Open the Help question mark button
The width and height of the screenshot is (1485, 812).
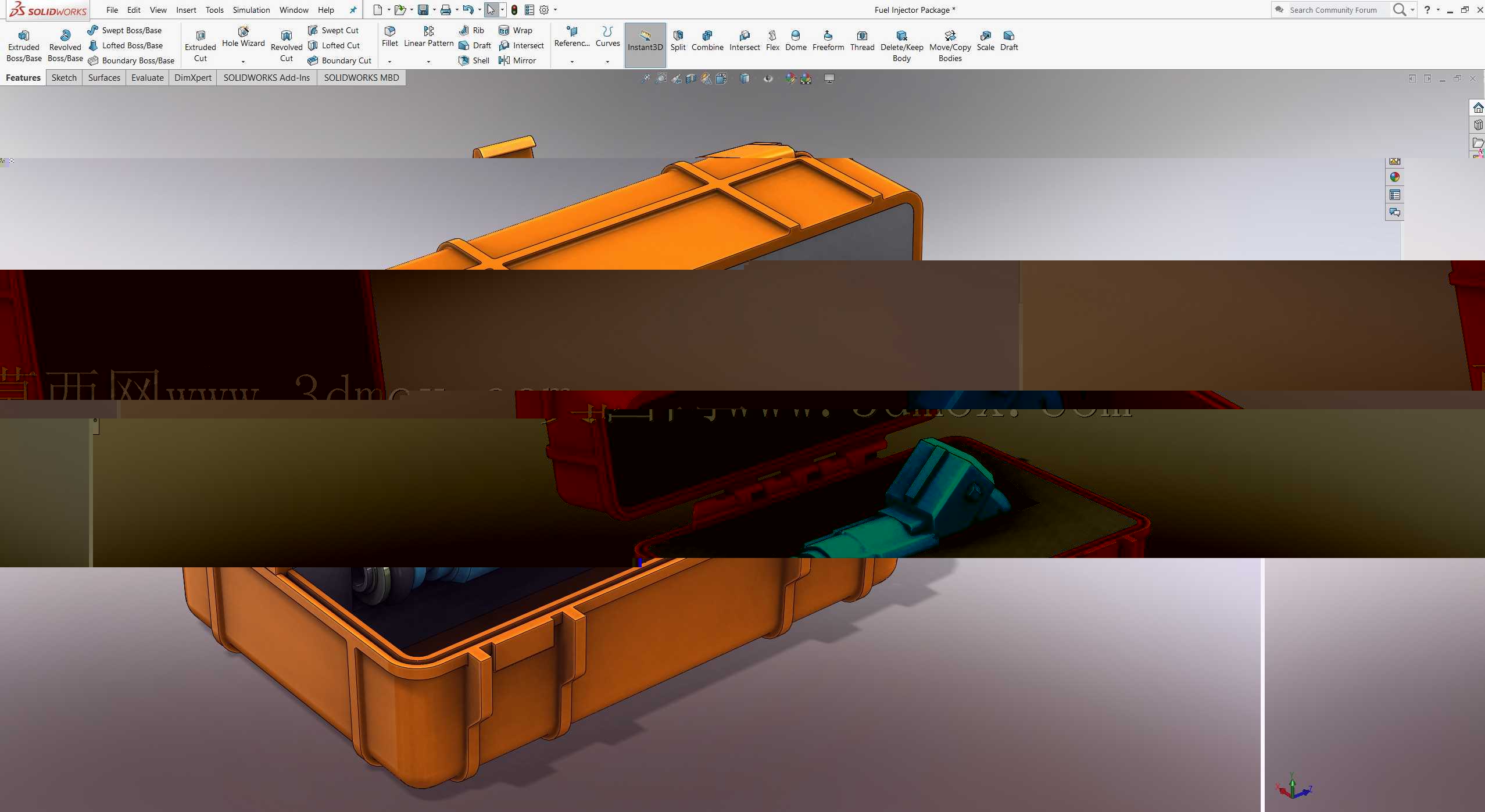(1427, 10)
